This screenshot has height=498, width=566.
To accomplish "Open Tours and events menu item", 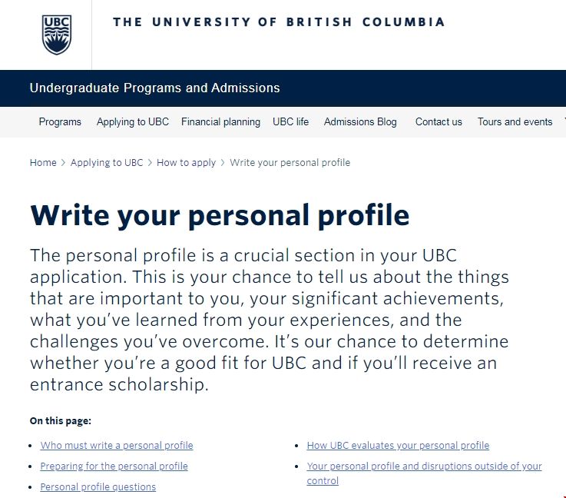I will [x=515, y=122].
